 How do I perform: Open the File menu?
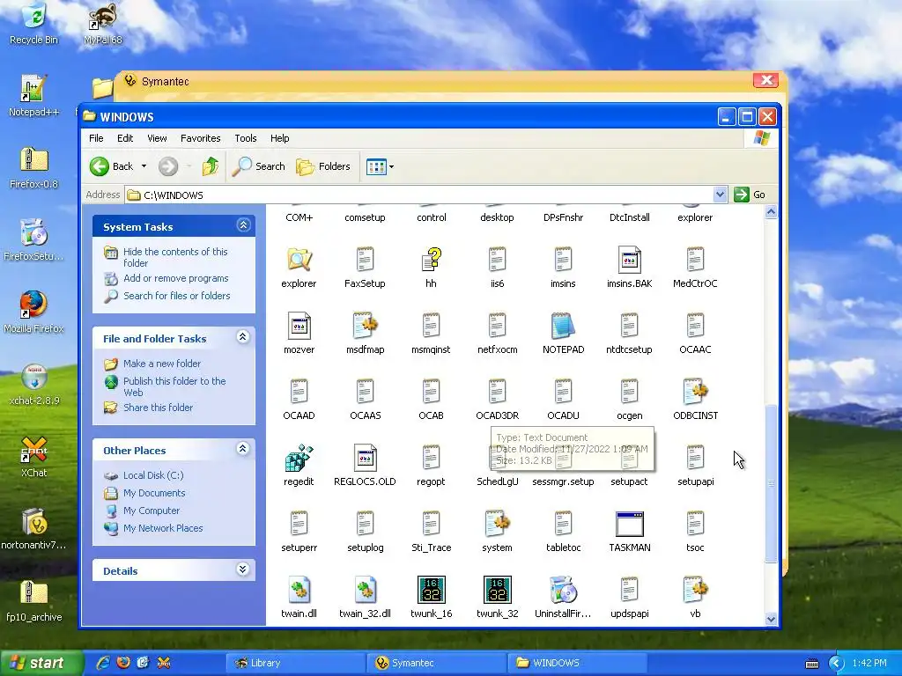(x=96, y=138)
